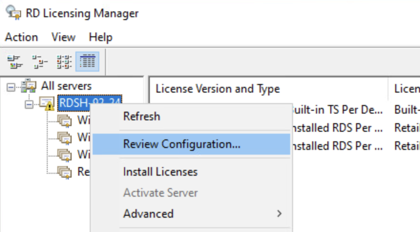Collapse the RDSH-02-24 server node
The width and height of the screenshot is (420, 232).
click(x=29, y=103)
